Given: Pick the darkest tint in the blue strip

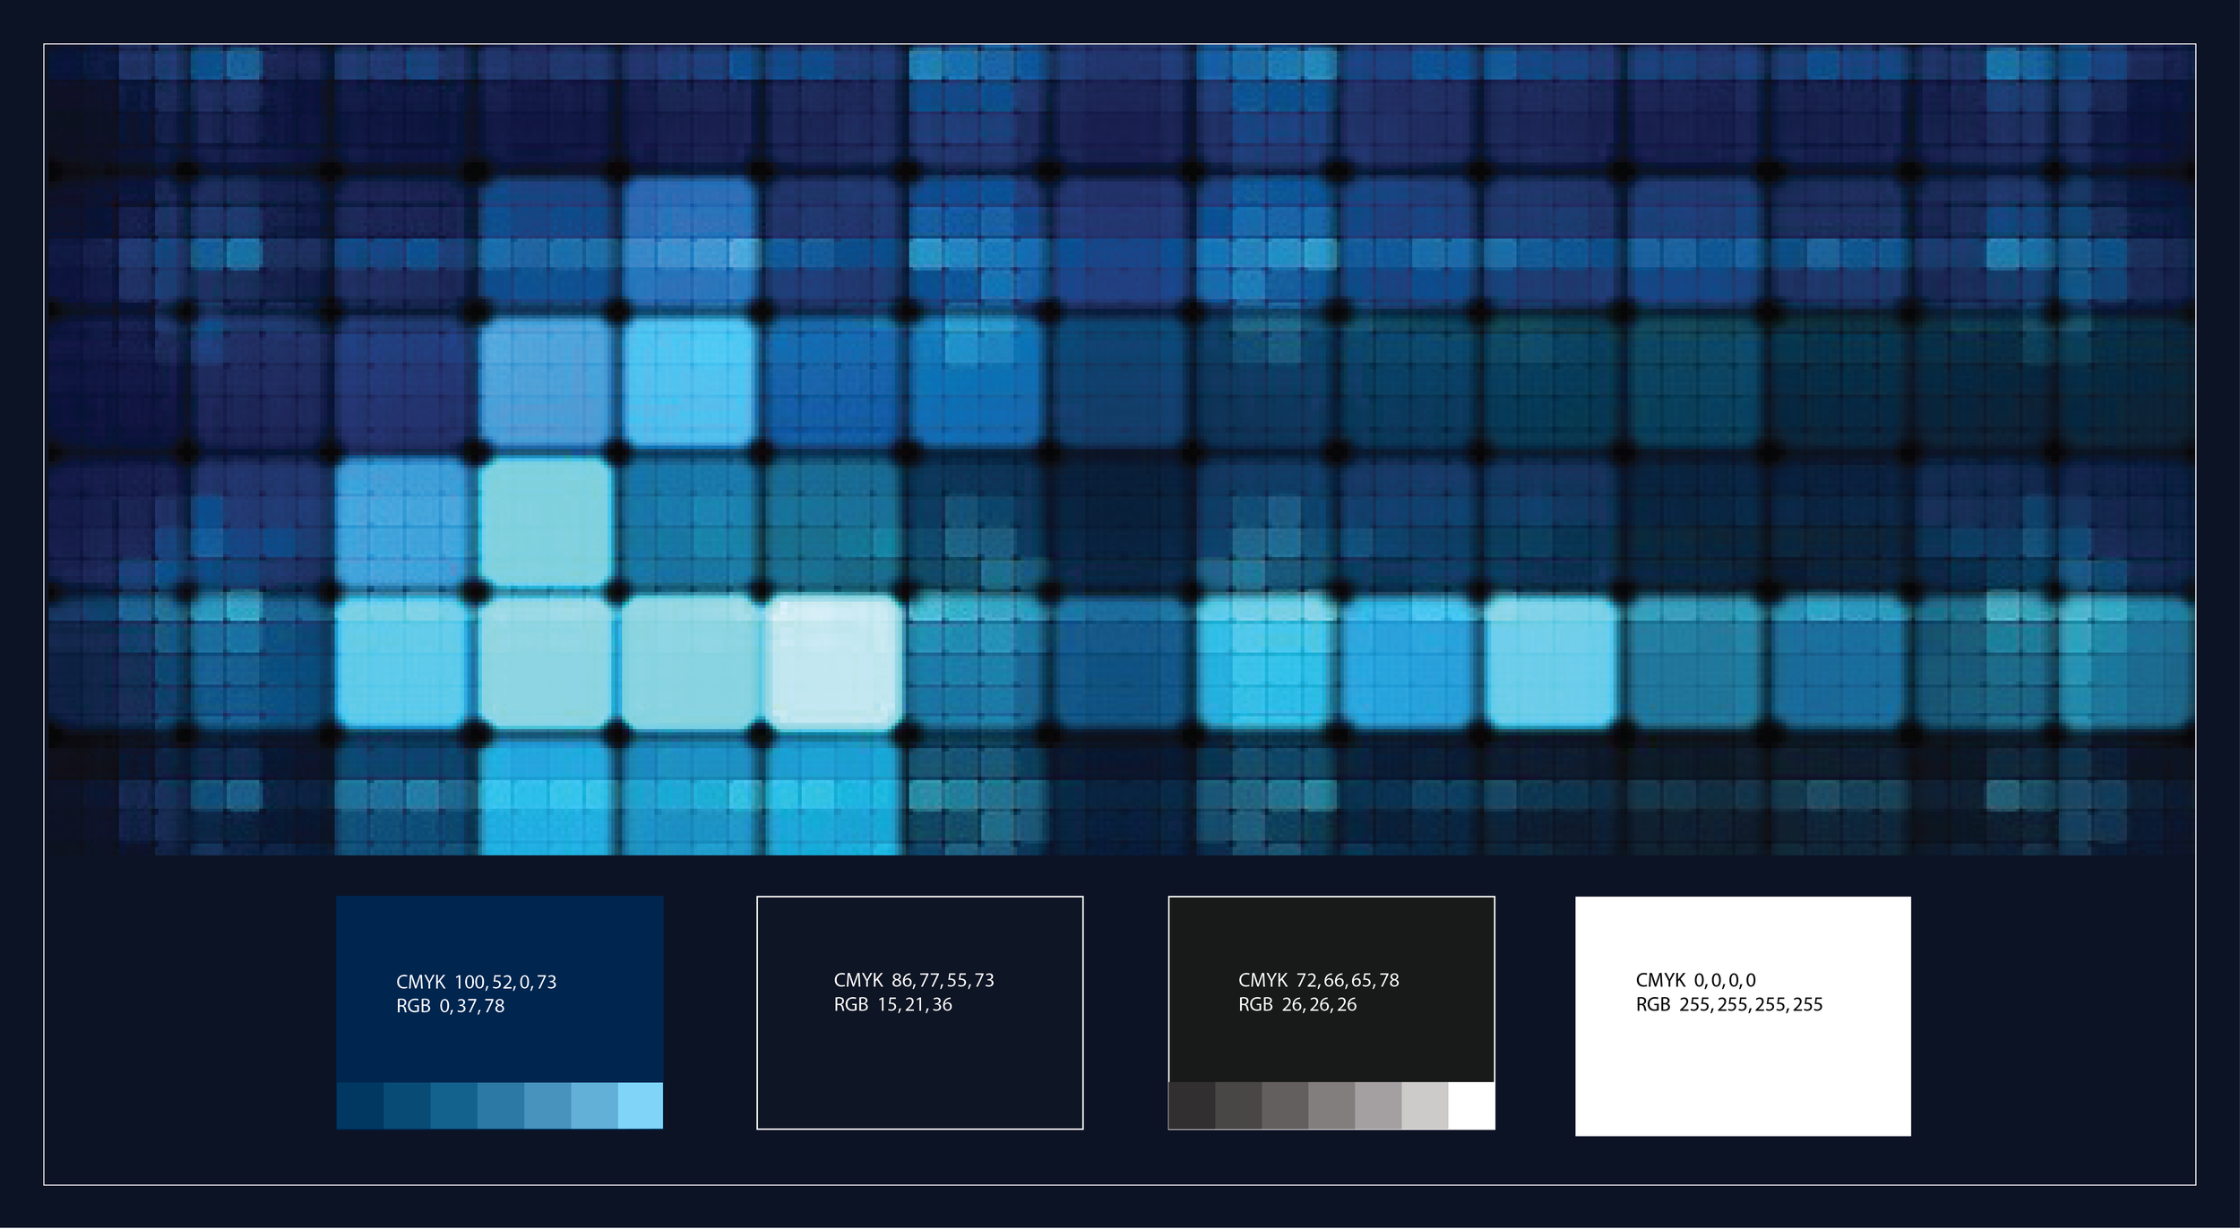Looking at the screenshot, I should [360, 1105].
